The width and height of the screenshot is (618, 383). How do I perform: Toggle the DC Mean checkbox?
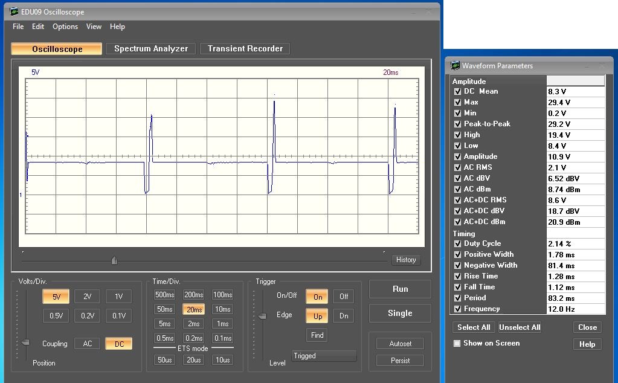[457, 91]
